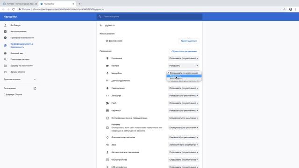Viewport: 299px width, 168px height.
Task: Click the Автозаполнение clipboard icon in sidebar
Action: click(5, 31)
